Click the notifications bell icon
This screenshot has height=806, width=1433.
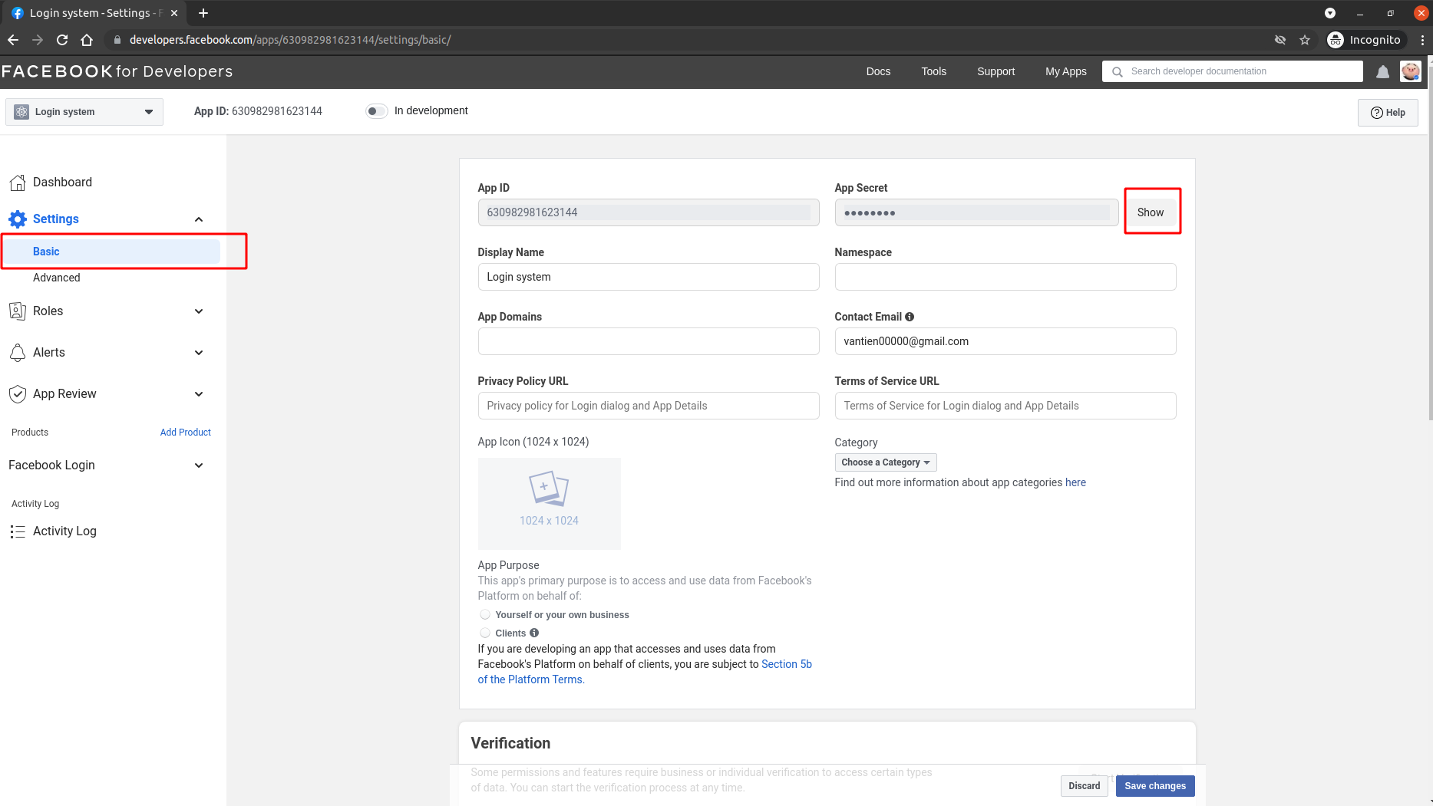(x=1382, y=71)
